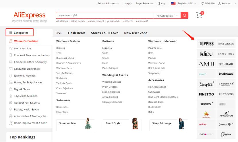The height and width of the screenshot is (142, 238).
Task: Switch to the Flash Deals tab
Action: [x=76, y=33]
